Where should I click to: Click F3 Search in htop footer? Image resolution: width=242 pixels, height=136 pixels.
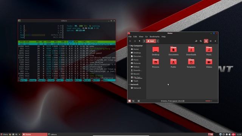point(42,80)
